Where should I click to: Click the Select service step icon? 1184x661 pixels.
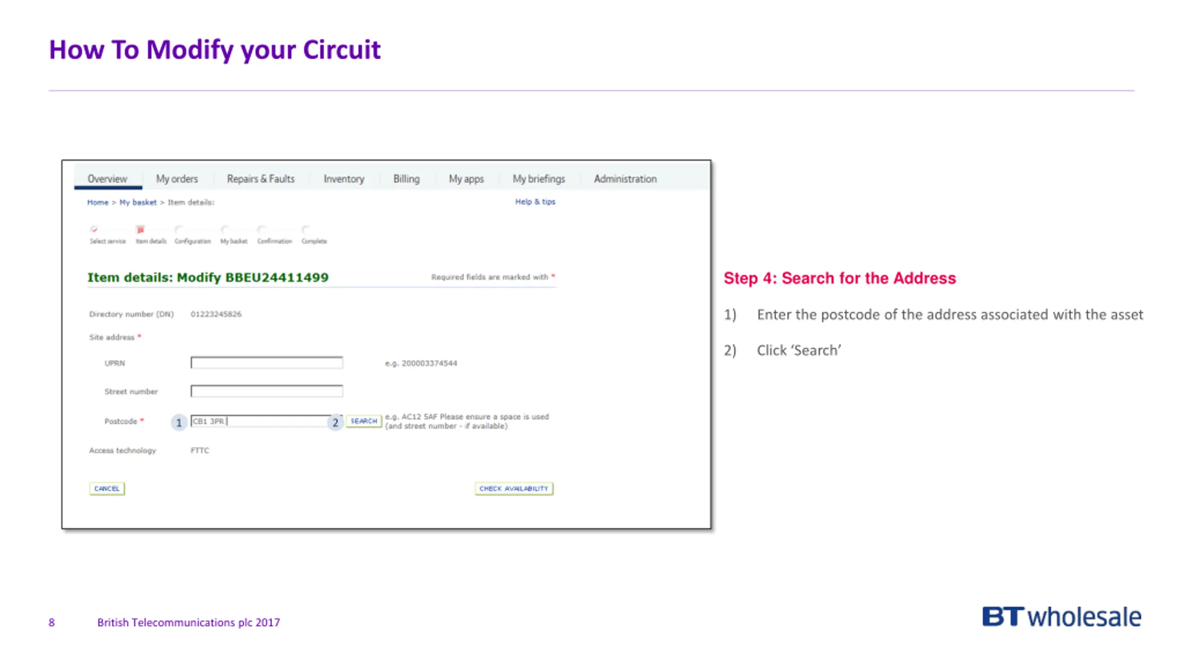[94, 229]
